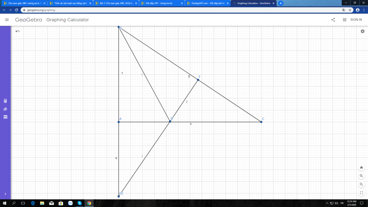Select point A on the triangle
The width and height of the screenshot is (368, 207).
point(119,122)
